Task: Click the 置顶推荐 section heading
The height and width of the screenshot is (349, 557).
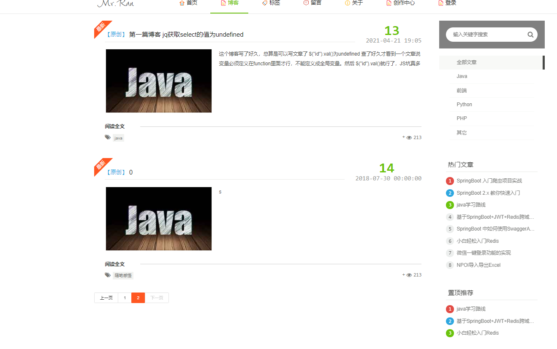Action: point(461,293)
